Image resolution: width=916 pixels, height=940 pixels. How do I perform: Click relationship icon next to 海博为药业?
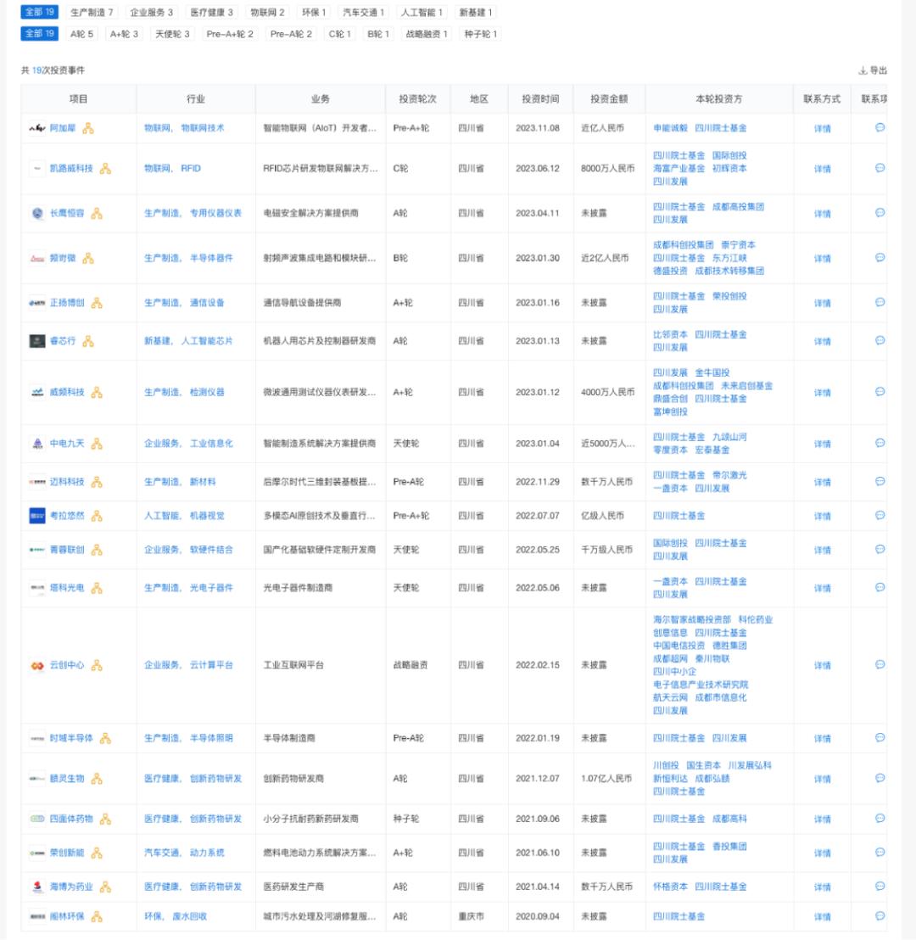(105, 887)
